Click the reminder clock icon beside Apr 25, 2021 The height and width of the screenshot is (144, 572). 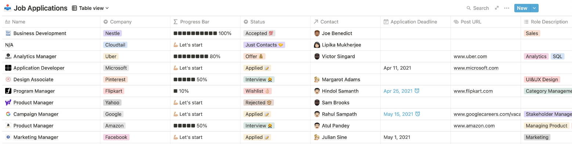click(x=417, y=91)
